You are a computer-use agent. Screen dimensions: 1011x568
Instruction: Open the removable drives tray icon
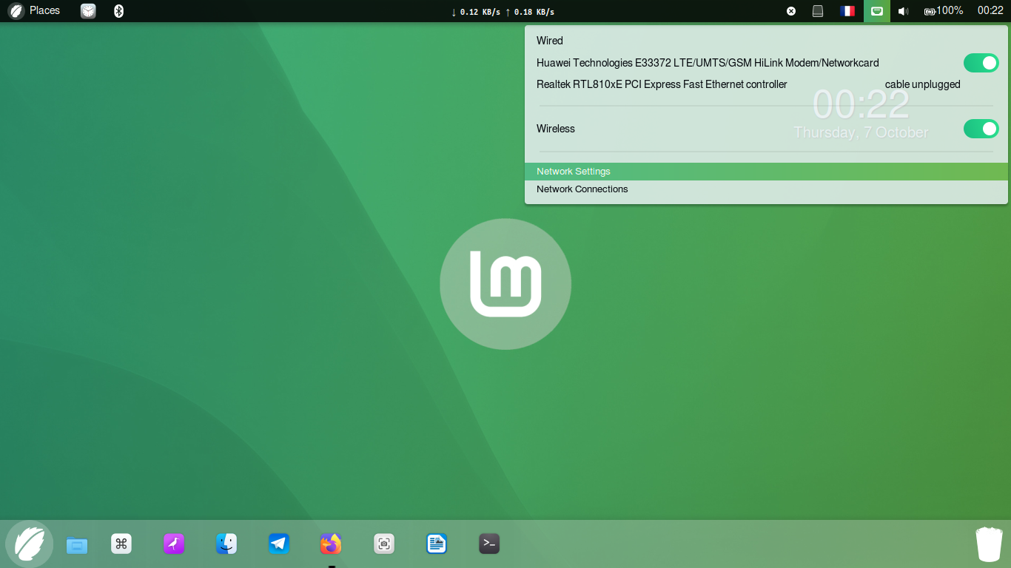818,11
